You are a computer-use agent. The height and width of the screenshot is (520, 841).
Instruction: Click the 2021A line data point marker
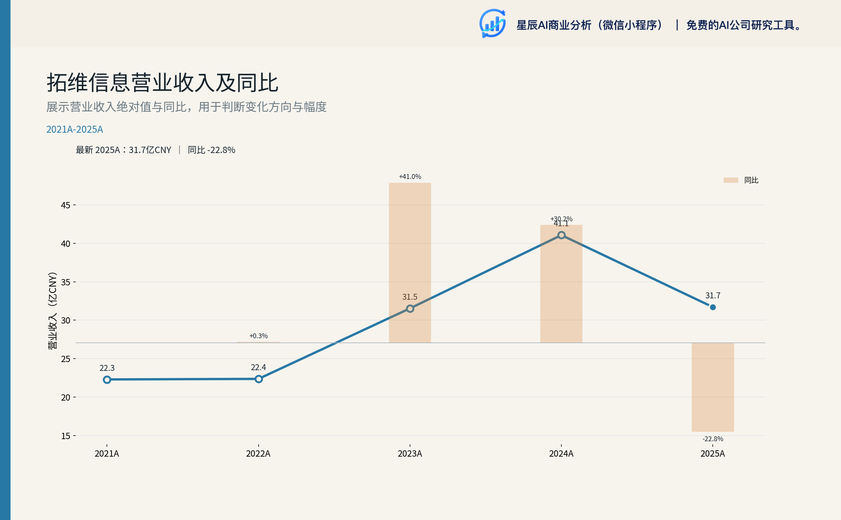coord(107,380)
